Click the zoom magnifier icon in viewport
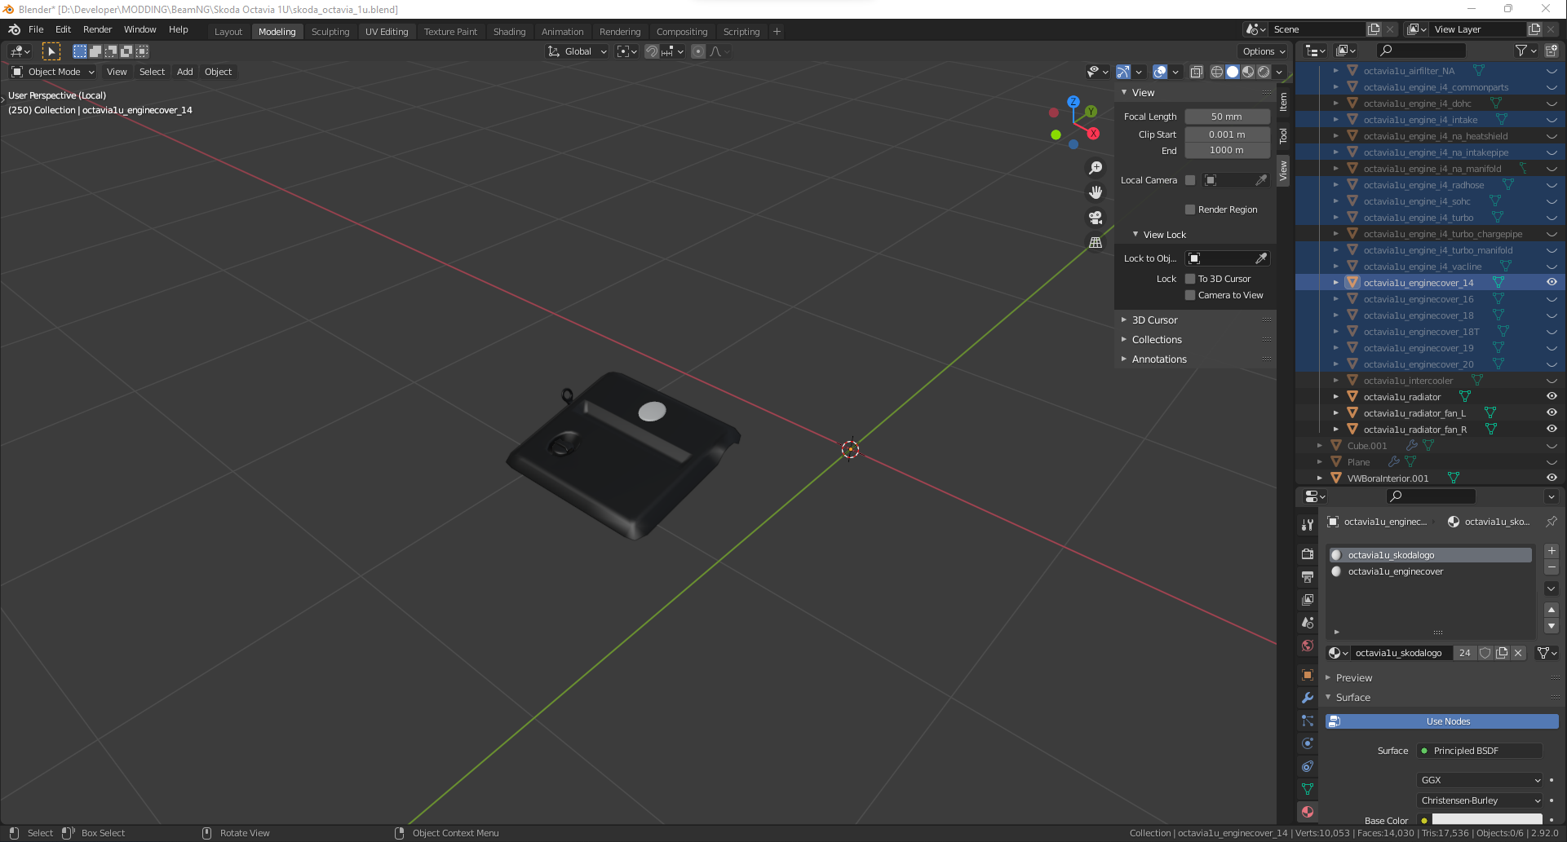The image size is (1567, 842). pyautogui.click(x=1096, y=168)
